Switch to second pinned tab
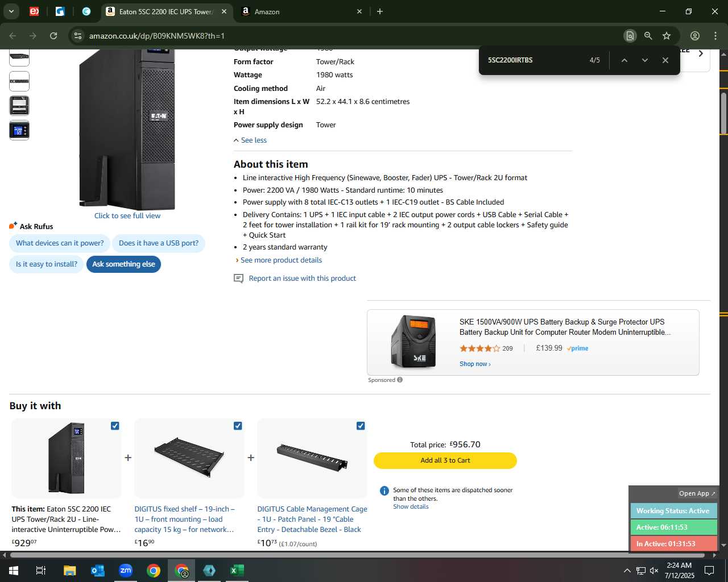Viewport: 728px width, 582px height. pyautogui.click(x=60, y=11)
